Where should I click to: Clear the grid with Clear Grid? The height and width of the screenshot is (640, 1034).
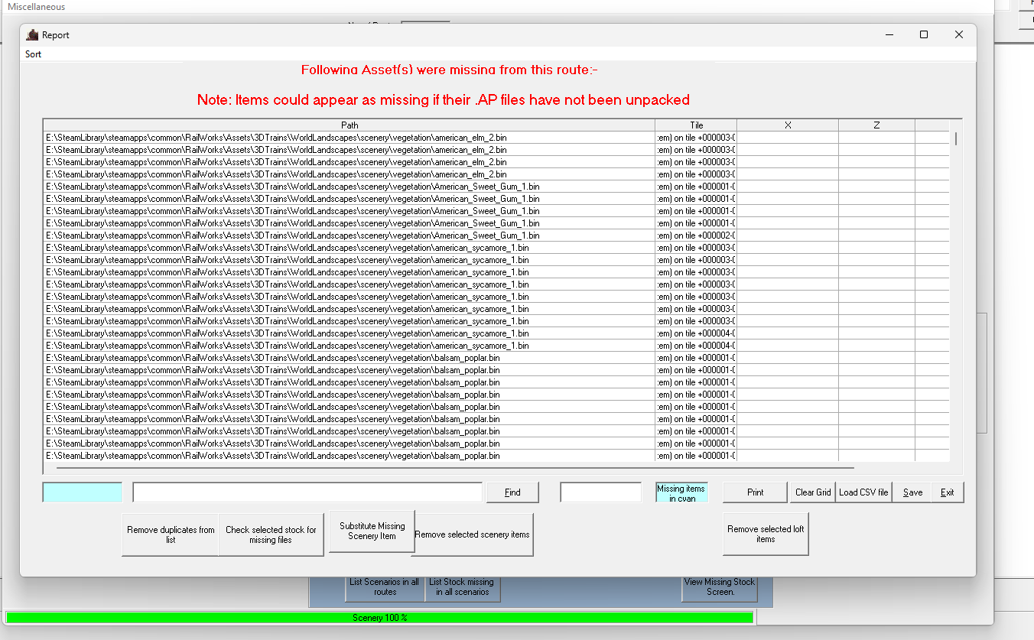812,492
